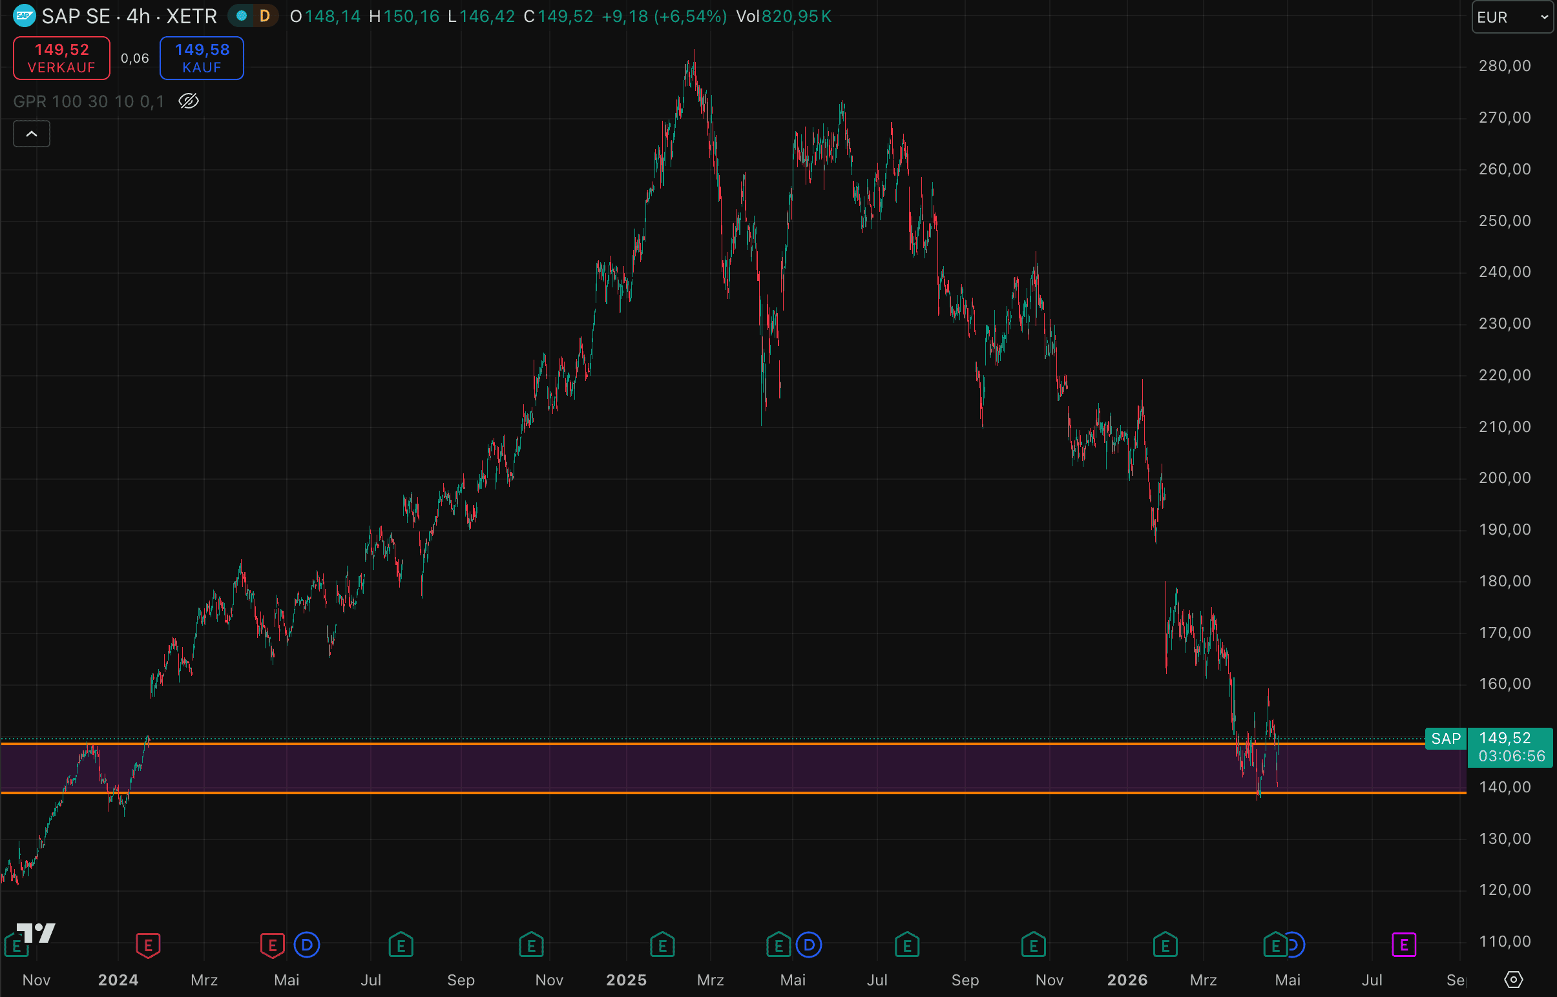The image size is (1557, 997).
Task: Click the red earnings marker near 2024
Action: point(149,946)
